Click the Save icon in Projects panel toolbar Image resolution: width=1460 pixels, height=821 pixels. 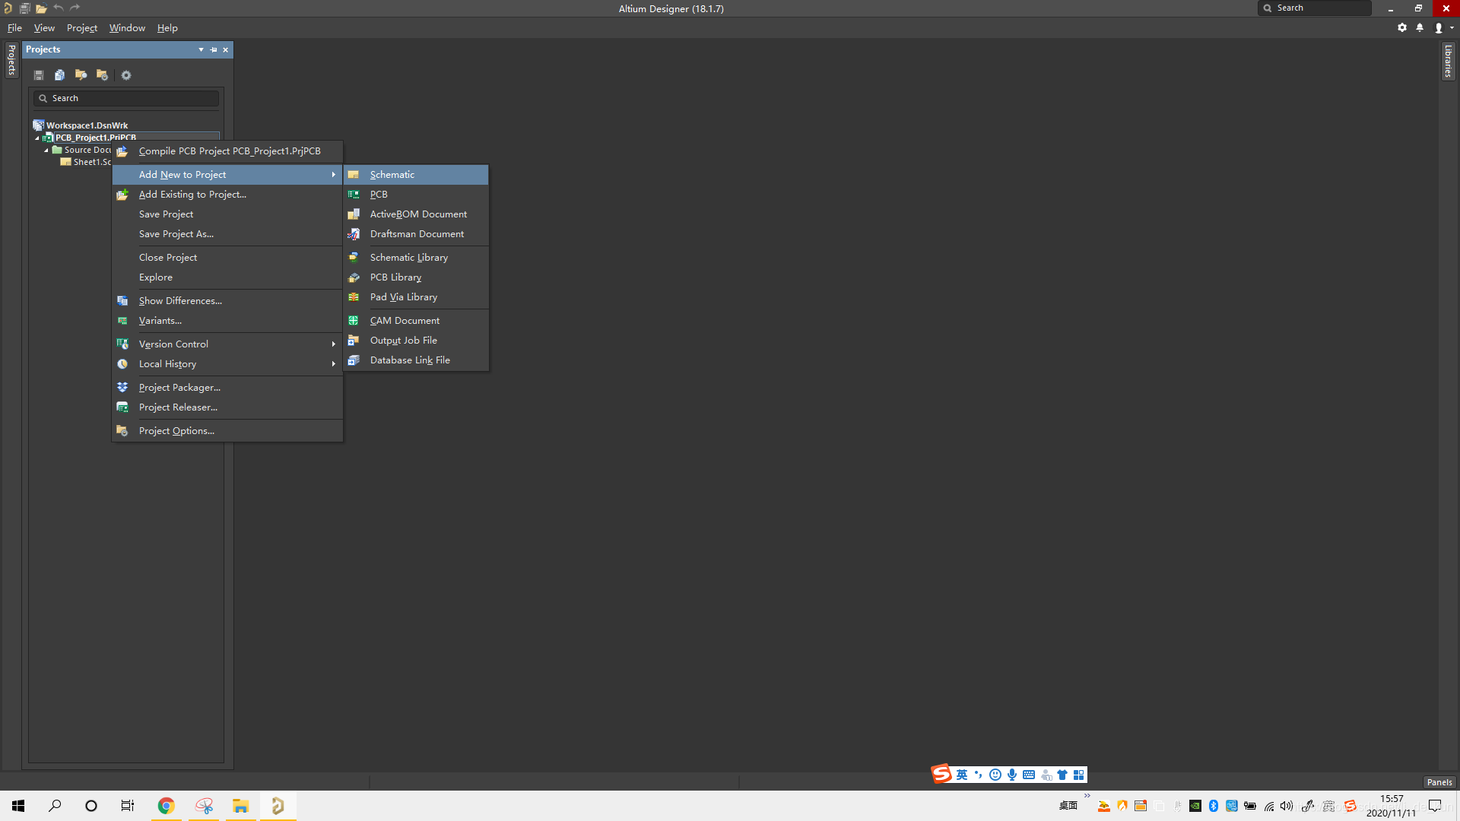tap(39, 75)
